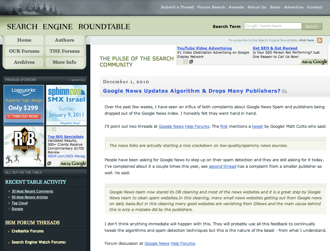Click the Donate link
This screenshot has width=330, height=251.
click(x=17, y=209)
